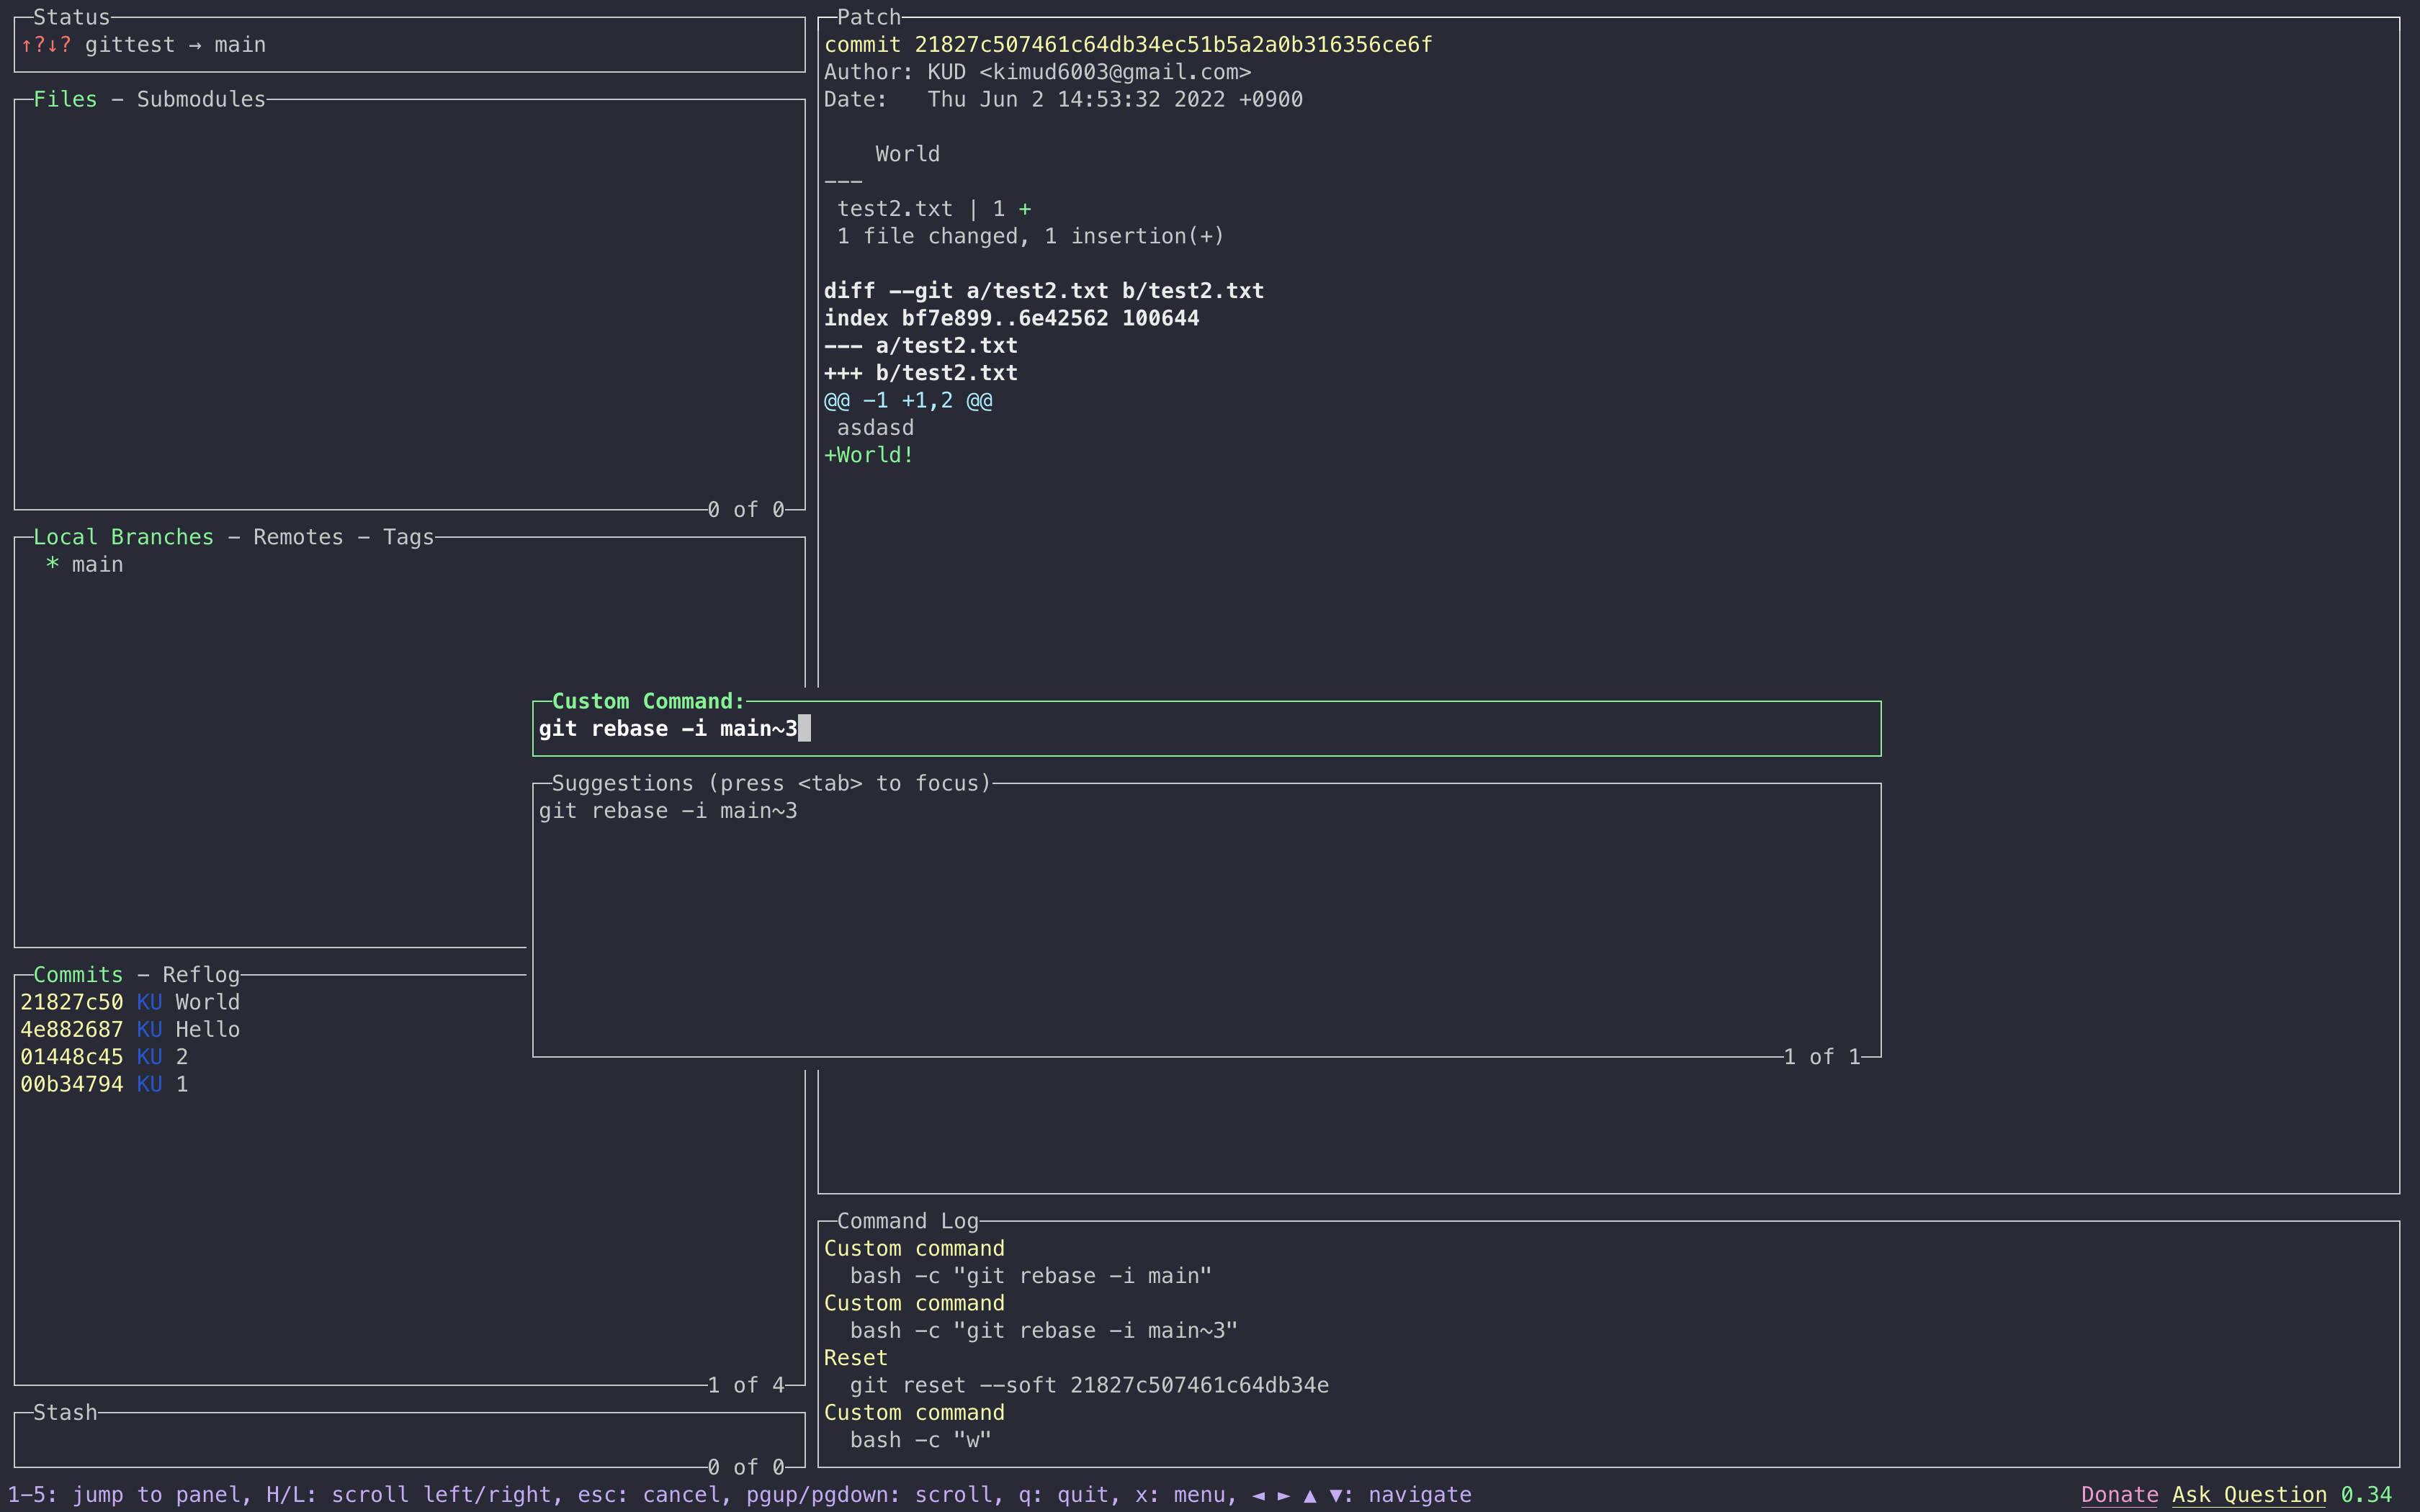Image resolution: width=2420 pixels, height=1512 pixels.
Task: Click the Donate link
Action: tap(2119, 1494)
